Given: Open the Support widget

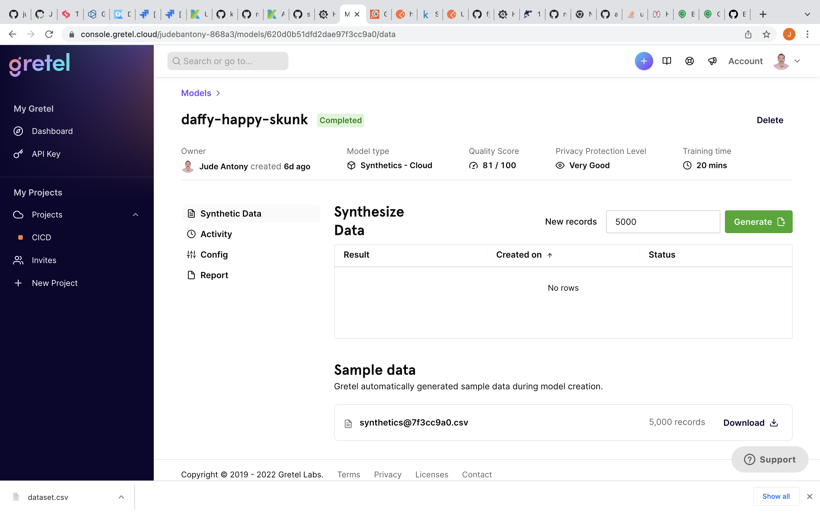Looking at the screenshot, I should pyautogui.click(x=770, y=459).
